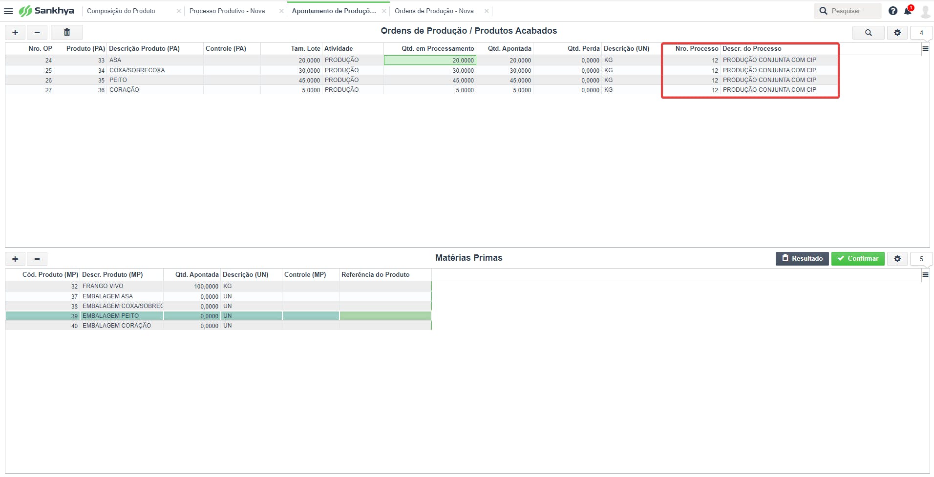The height and width of the screenshot is (477, 934).
Task: Sort by Qtd. em Processamento column header
Action: 437,48
